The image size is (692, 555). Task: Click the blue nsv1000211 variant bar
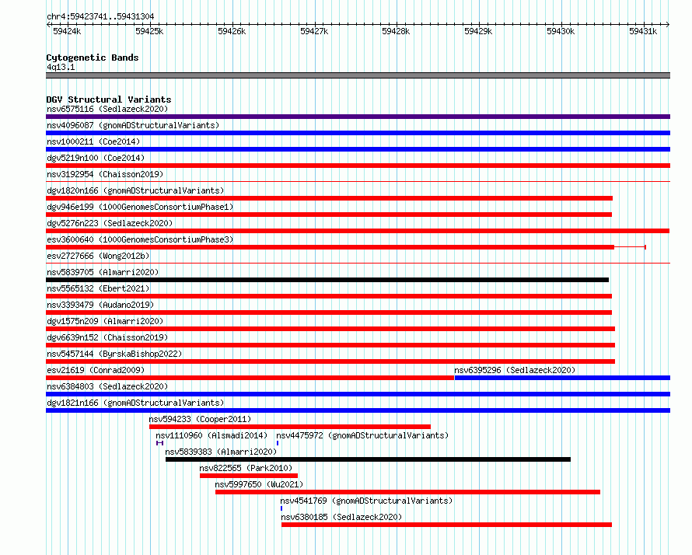[358, 149]
